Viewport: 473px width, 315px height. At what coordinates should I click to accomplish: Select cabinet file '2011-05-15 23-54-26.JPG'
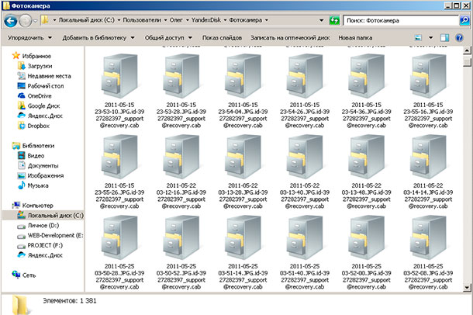point(305,91)
